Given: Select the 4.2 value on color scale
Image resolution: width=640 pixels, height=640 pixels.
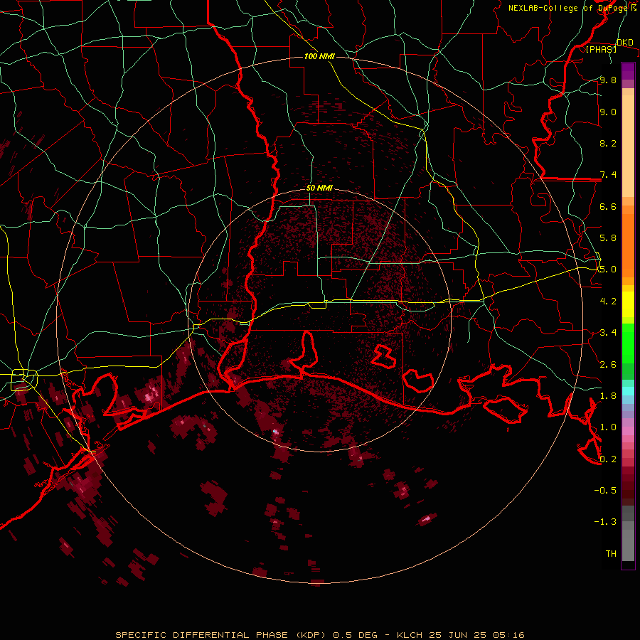Looking at the screenshot, I should tap(608, 301).
